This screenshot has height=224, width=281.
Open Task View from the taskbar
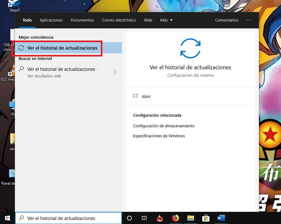pos(144,218)
